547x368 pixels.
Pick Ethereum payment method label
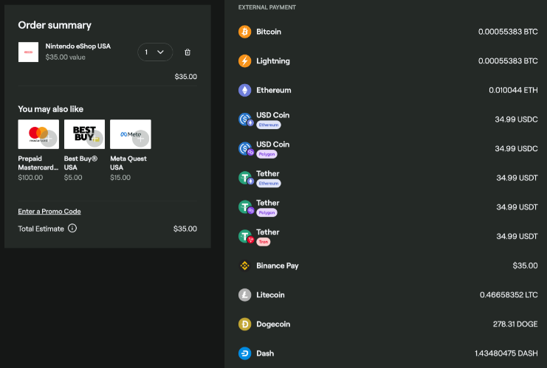point(273,90)
